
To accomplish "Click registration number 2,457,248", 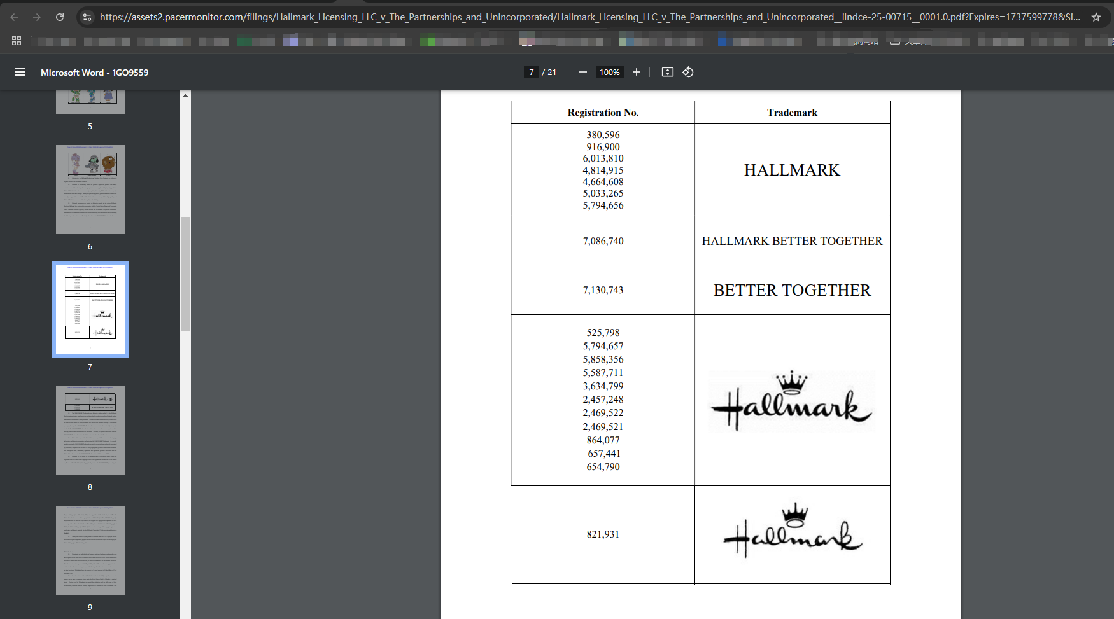I will (603, 400).
